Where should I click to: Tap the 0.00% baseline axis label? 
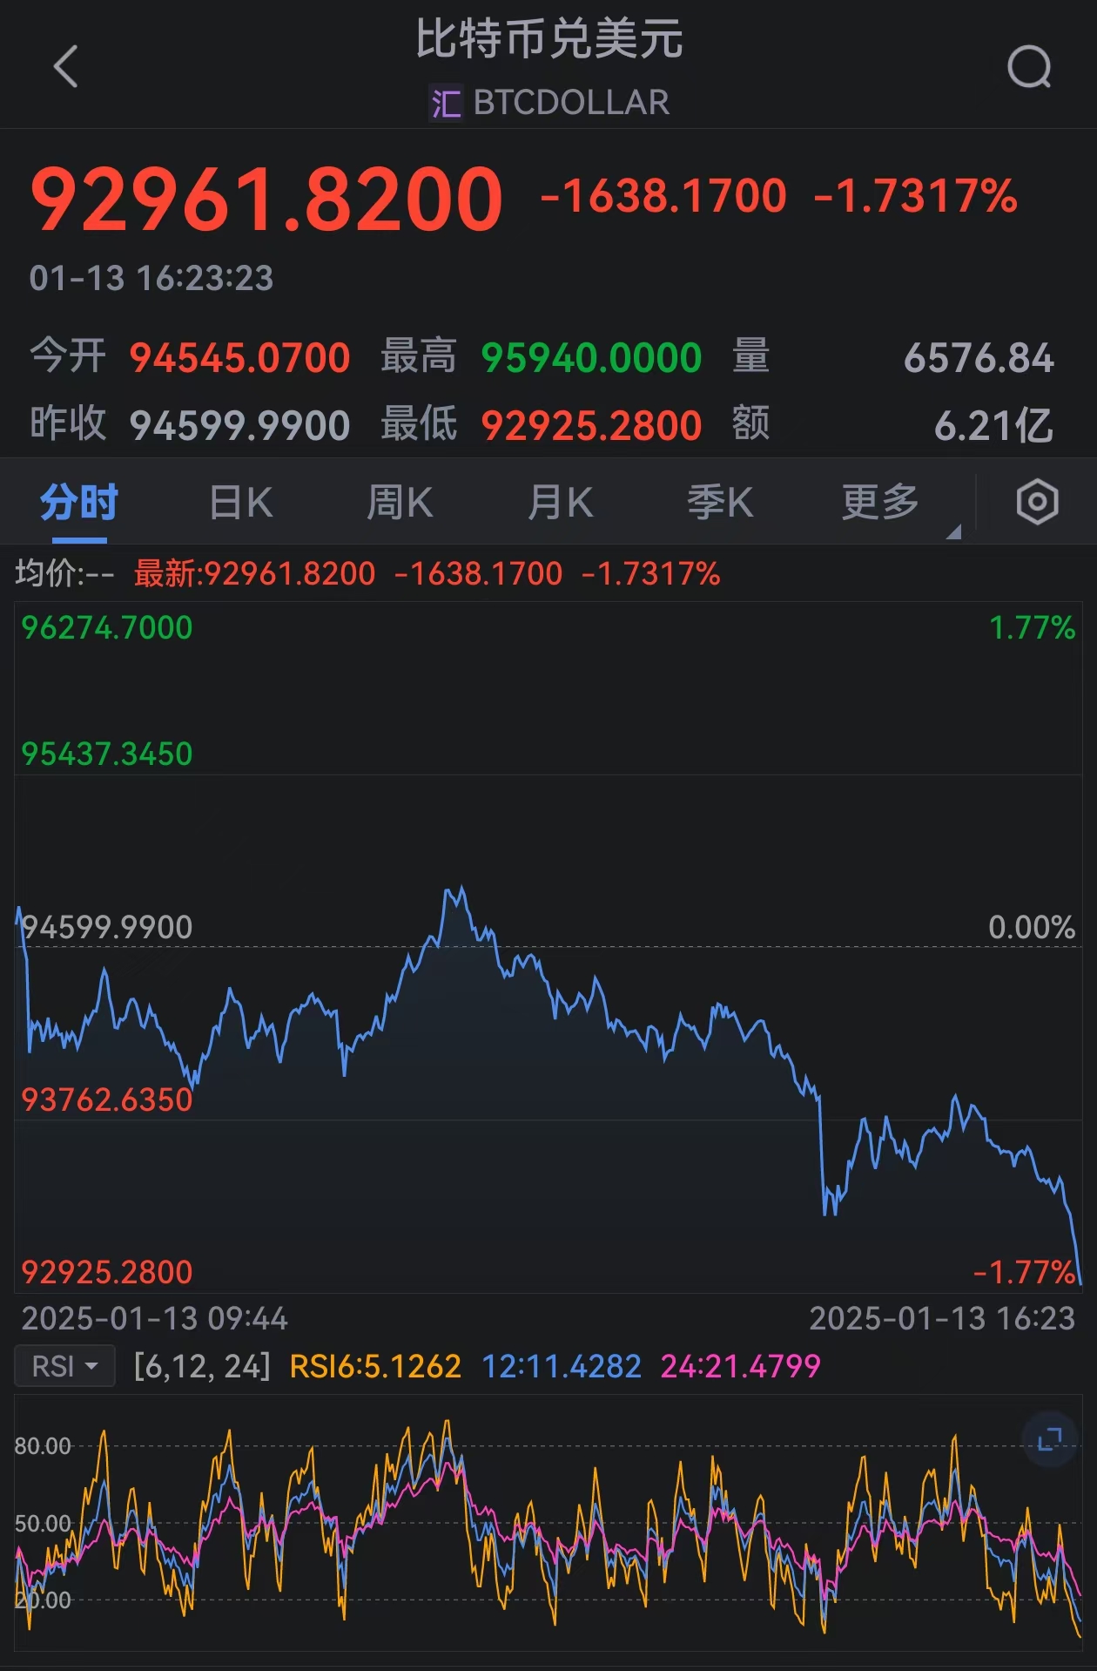click(1032, 928)
